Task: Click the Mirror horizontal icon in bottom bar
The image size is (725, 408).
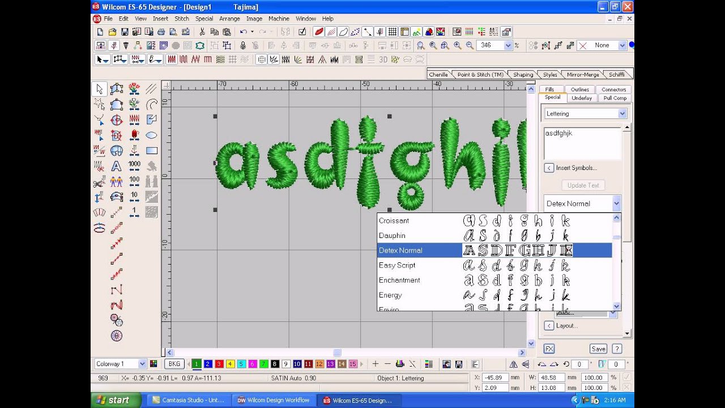Action: coord(513,364)
